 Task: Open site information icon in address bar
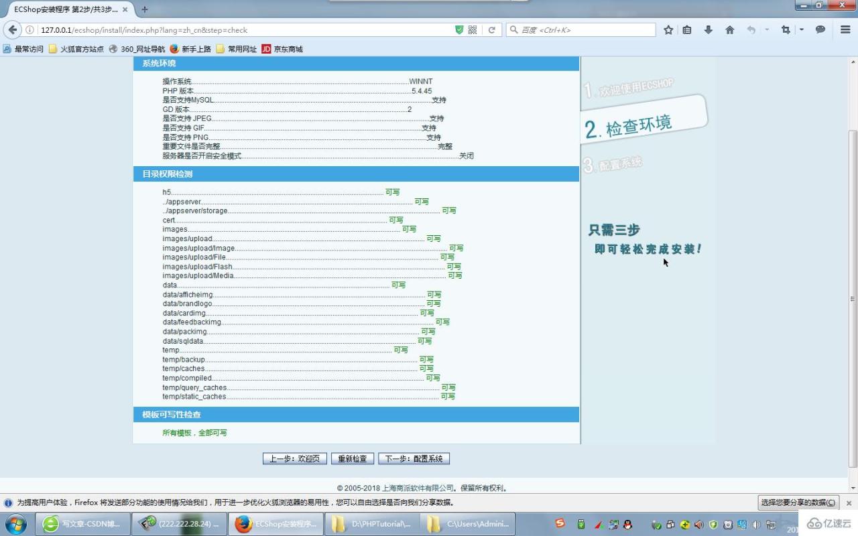click(x=30, y=30)
